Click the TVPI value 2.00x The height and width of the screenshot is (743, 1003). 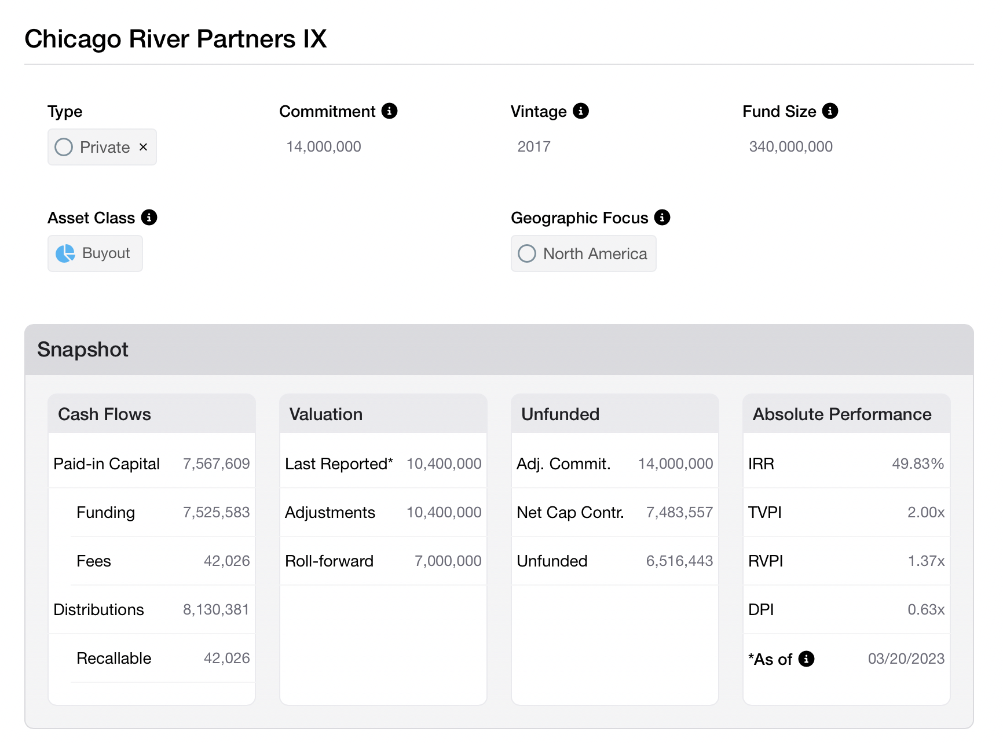[927, 512]
